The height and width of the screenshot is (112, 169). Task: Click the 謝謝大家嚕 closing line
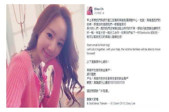[x=93, y=99]
